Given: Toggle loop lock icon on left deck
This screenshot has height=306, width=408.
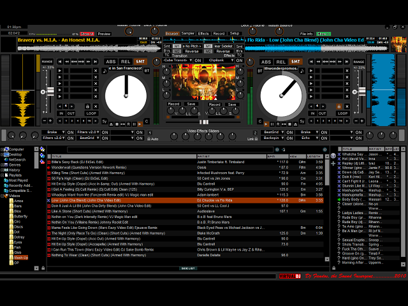Looking at the screenshot, I should click(88, 106).
